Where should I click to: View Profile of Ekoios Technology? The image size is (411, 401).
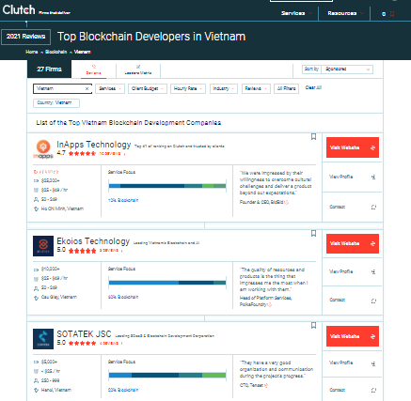352,271
